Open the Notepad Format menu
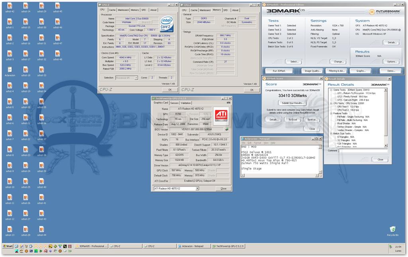This screenshot has width=408, height=257. tap(257, 143)
